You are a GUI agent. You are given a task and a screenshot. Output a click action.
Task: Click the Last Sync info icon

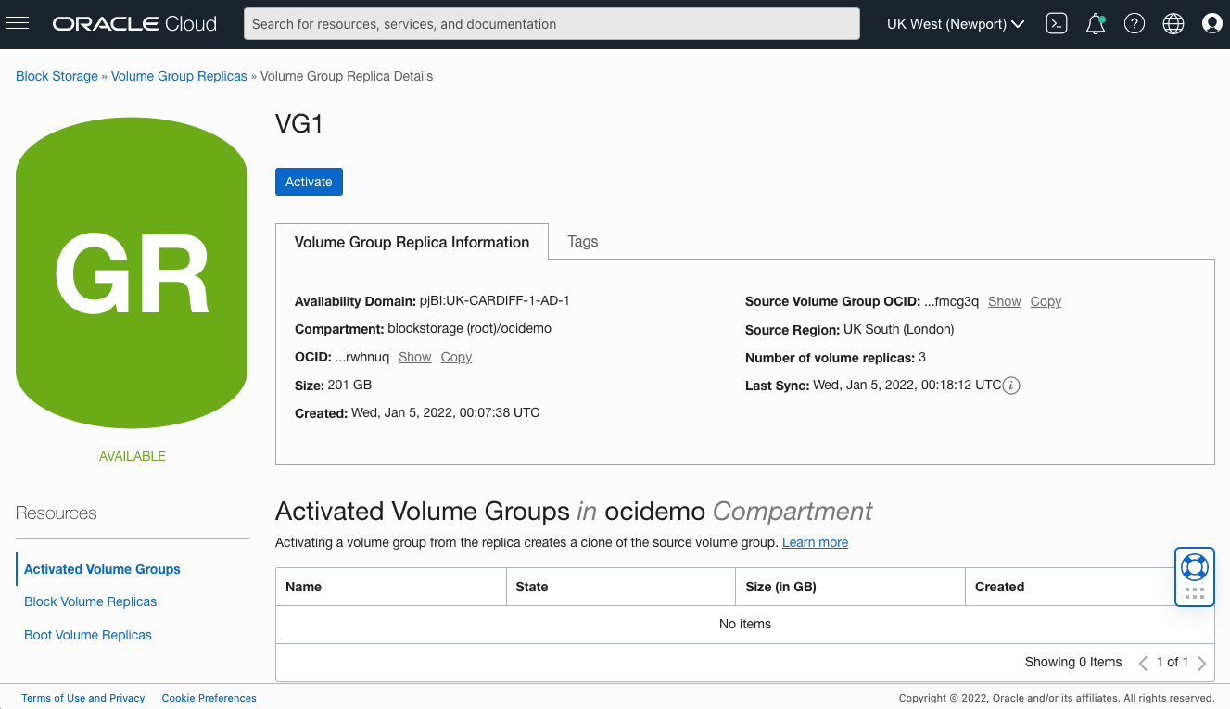point(1010,385)
